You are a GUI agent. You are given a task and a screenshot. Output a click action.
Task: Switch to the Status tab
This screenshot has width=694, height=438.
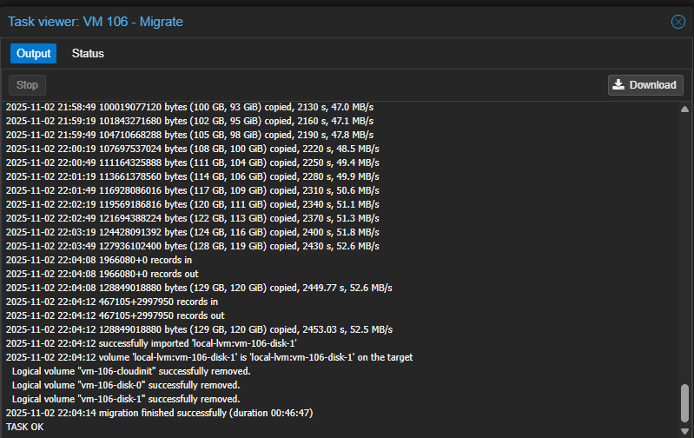click(88, 54)
